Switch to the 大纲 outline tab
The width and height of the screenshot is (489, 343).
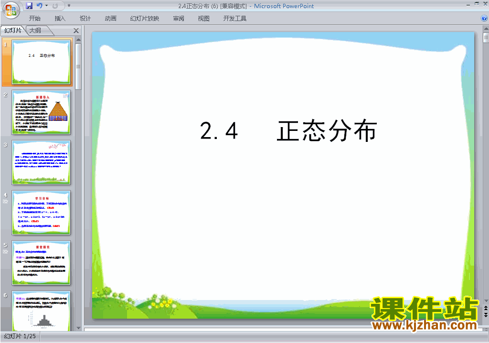coord(35,30)
